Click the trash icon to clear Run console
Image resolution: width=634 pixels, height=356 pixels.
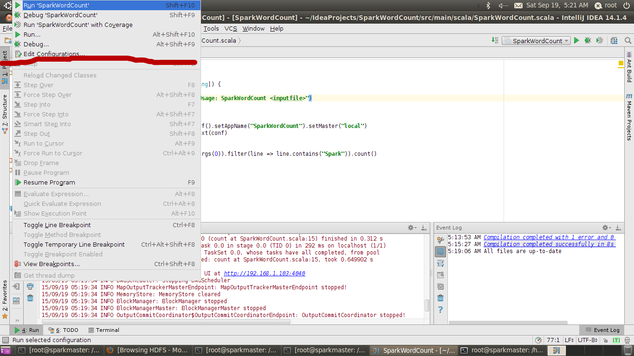30,298
